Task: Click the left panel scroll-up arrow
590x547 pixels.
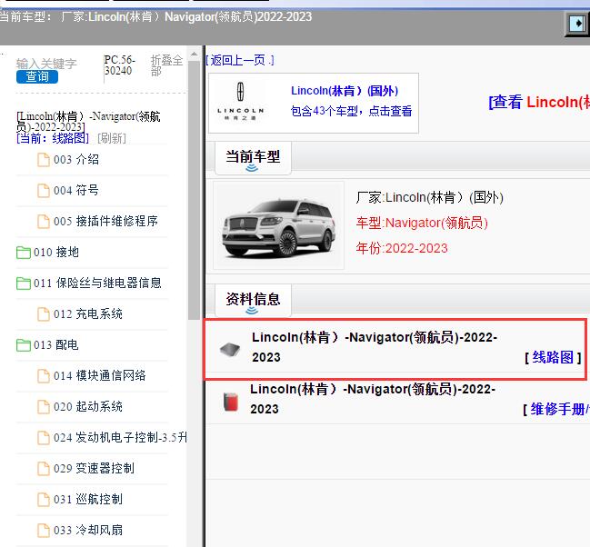Action: [194, 55]
